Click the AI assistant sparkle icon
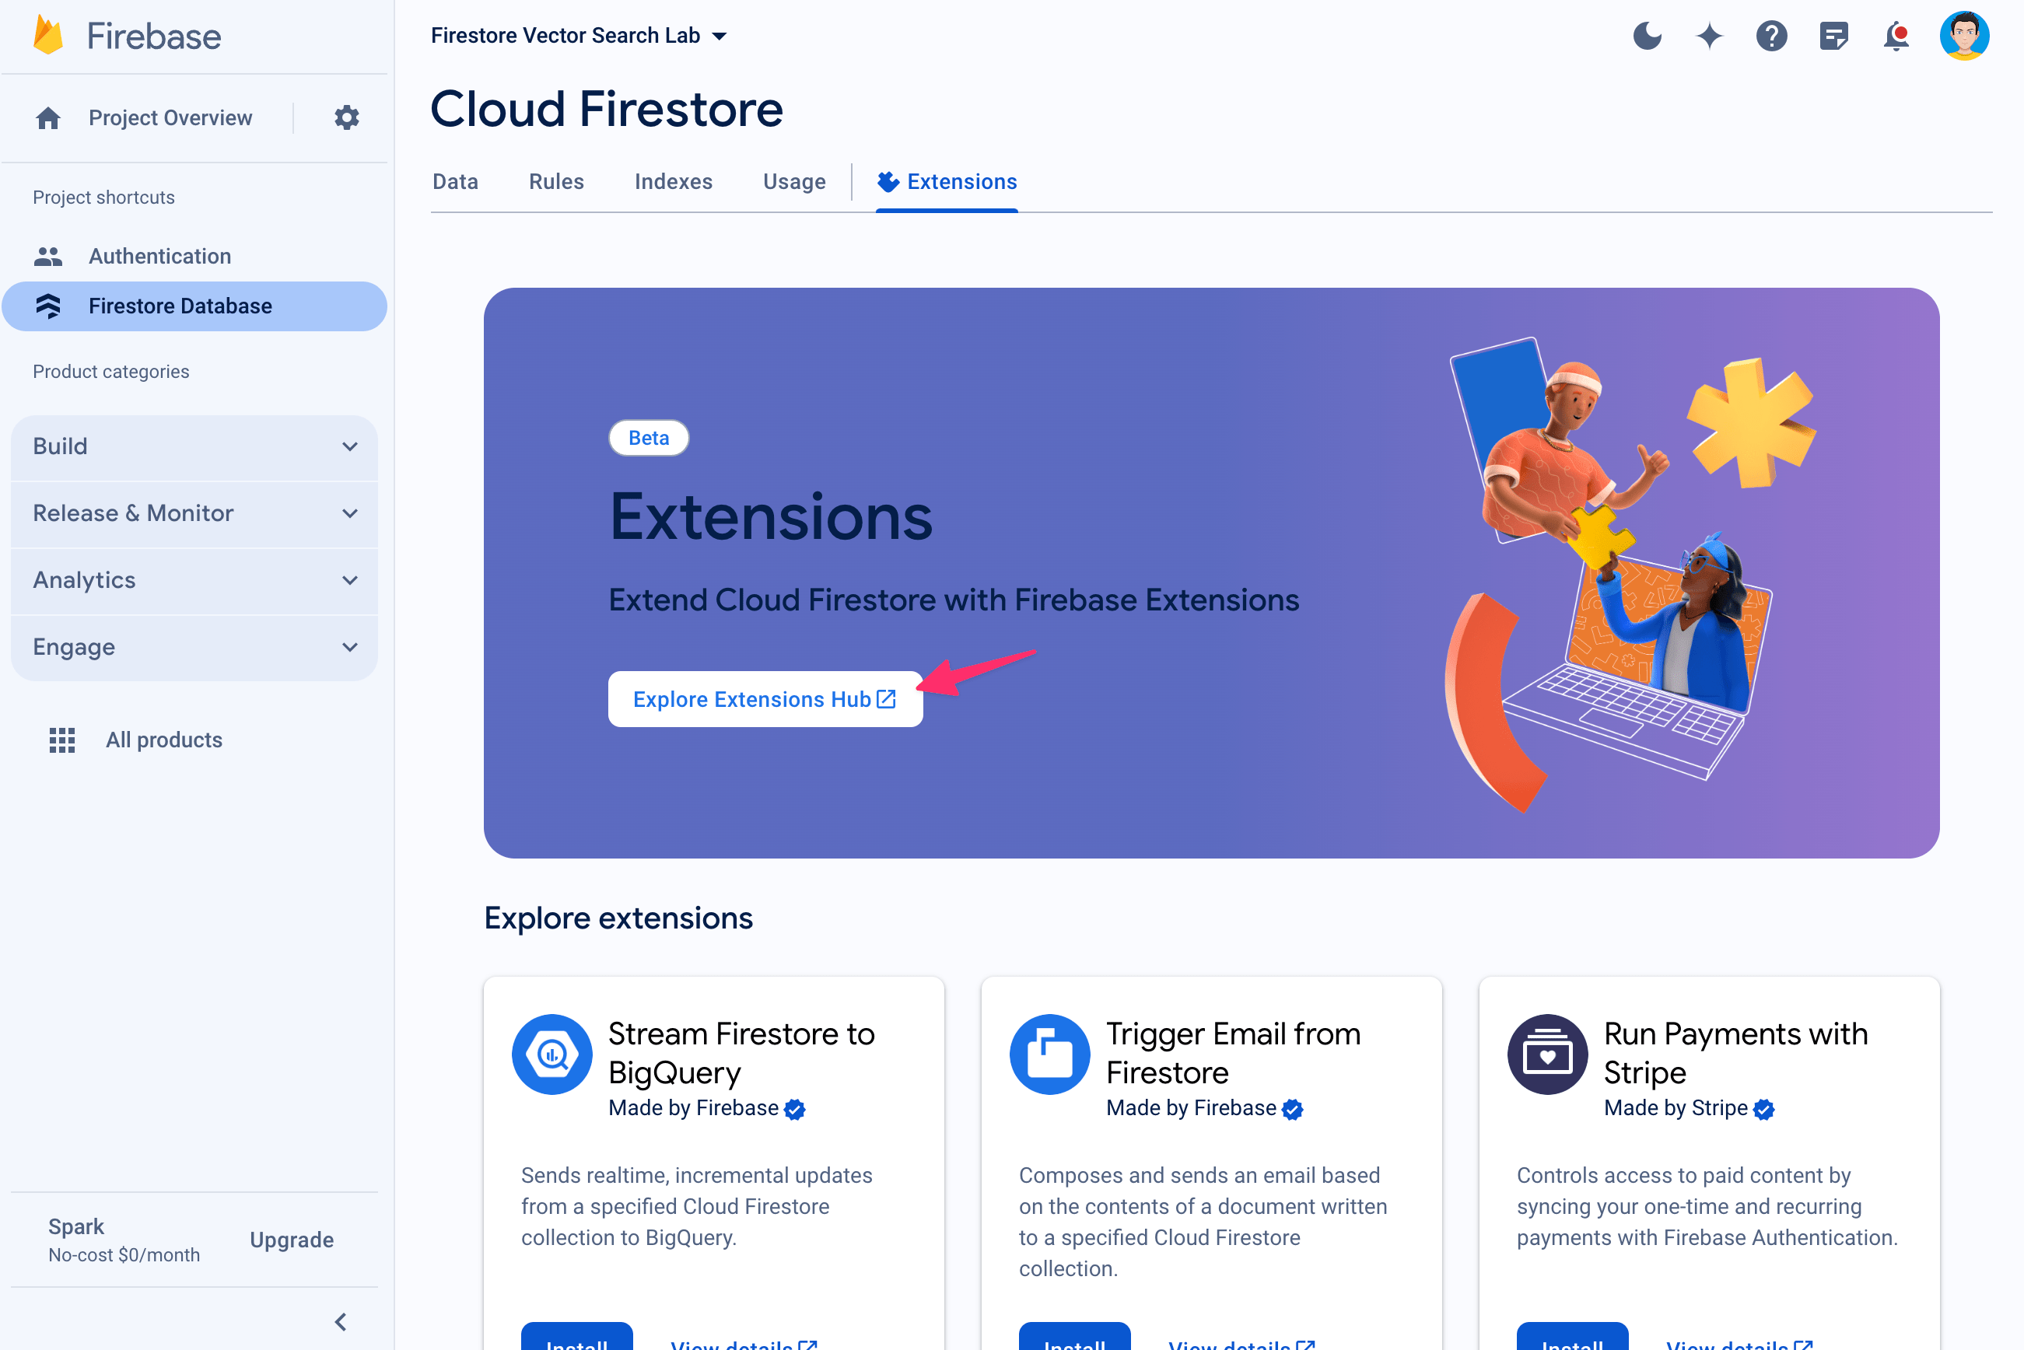The height and width of the screenshot is (1350, 2024). click(1711, 35)
